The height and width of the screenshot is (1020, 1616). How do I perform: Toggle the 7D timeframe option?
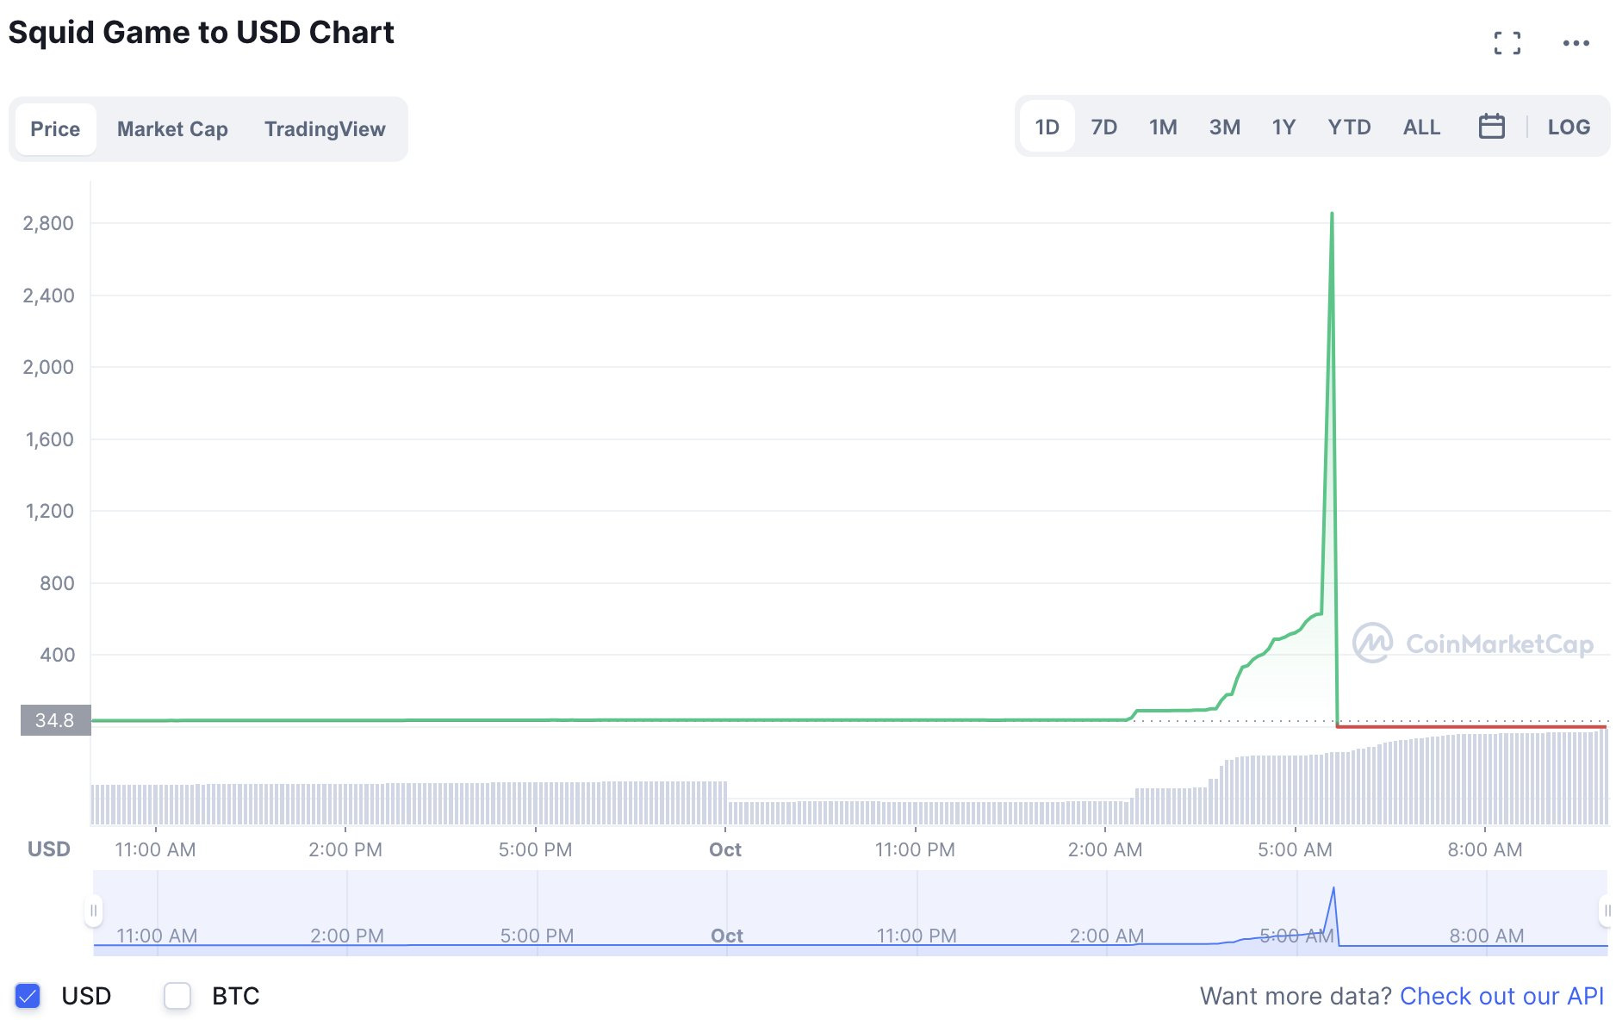tap(1103, 127)
